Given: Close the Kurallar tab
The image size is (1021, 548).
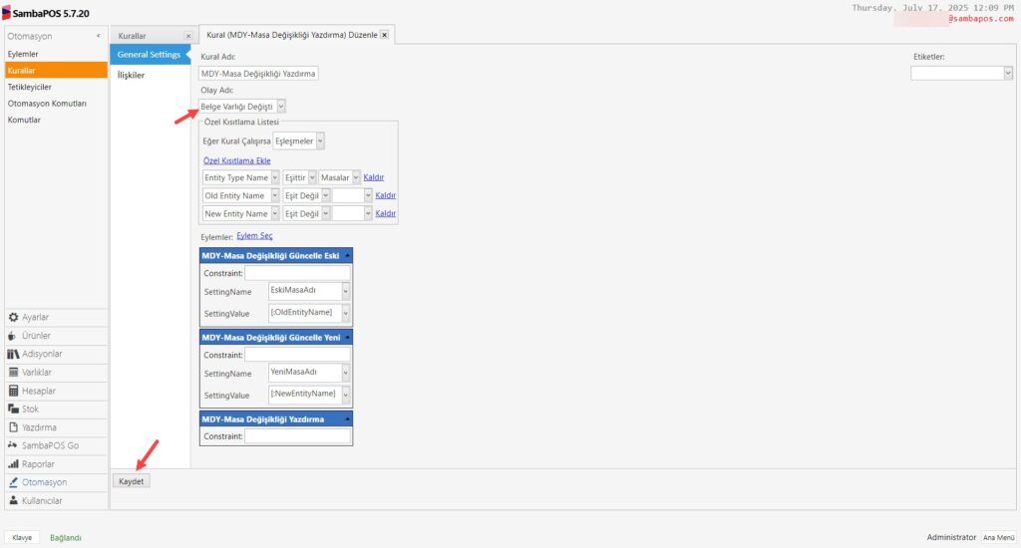Looking at the screenshot, I should pyautogui.click(x=188, y=37).
